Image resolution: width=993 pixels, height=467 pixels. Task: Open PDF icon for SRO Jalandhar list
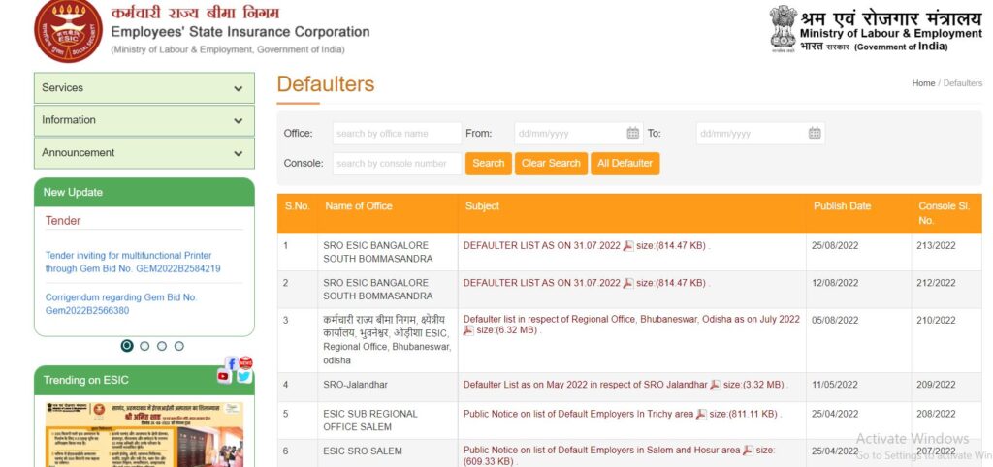(716, 385)
